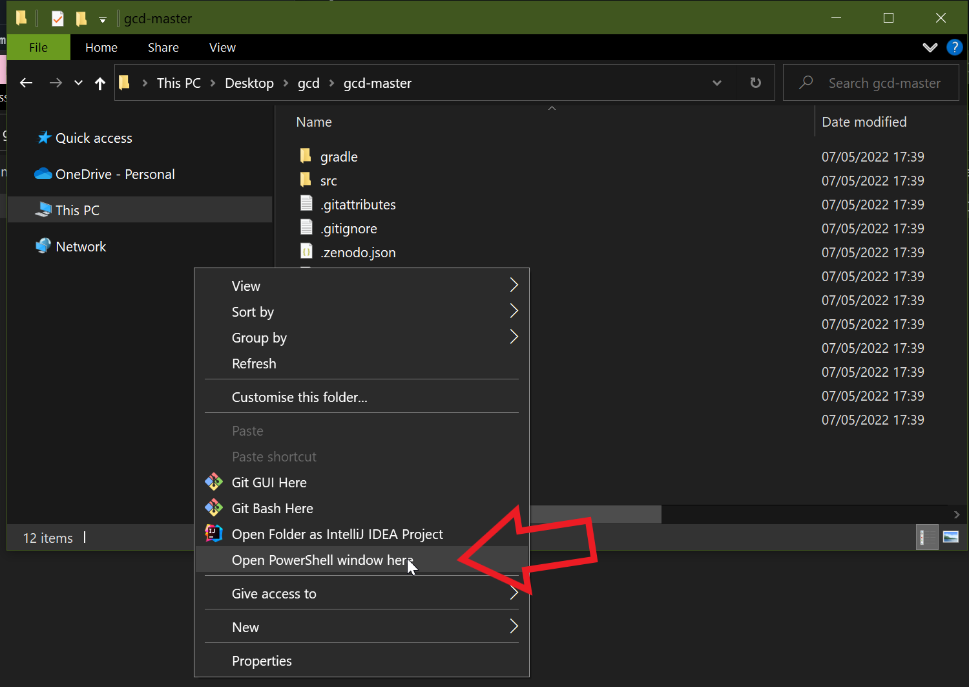Switch to large thumbnails view icon
Image resolution: width=969 pixels, height=687 pixels.
pos(950,537)
